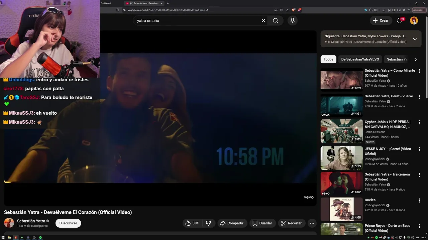
Task: Dislike the video with thumbs-down
Action: click(x=208, y=223)
